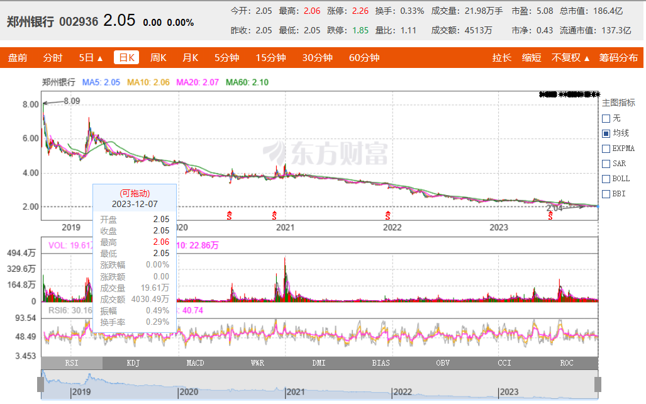Select the RSI indicator tab
The height and width of the screenshot is (404, 646).
click(72, 362)
